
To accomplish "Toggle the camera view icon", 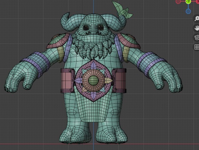I will tap(196, 37).
